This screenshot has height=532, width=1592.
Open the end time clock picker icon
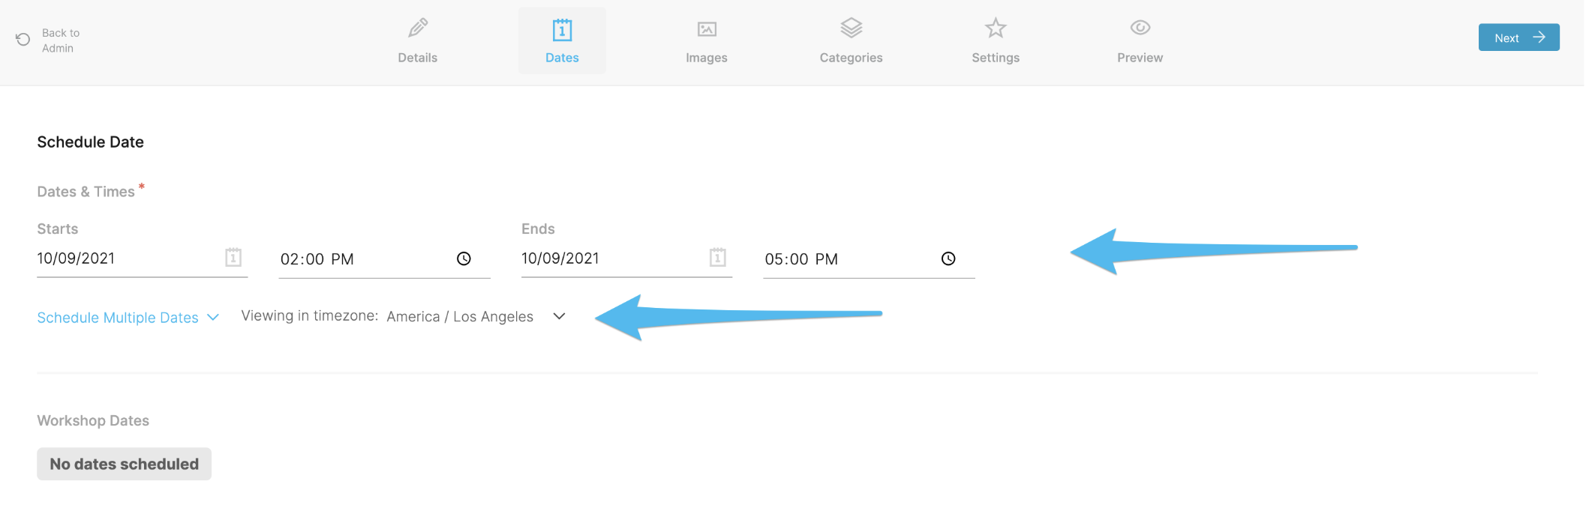point(948,259)
